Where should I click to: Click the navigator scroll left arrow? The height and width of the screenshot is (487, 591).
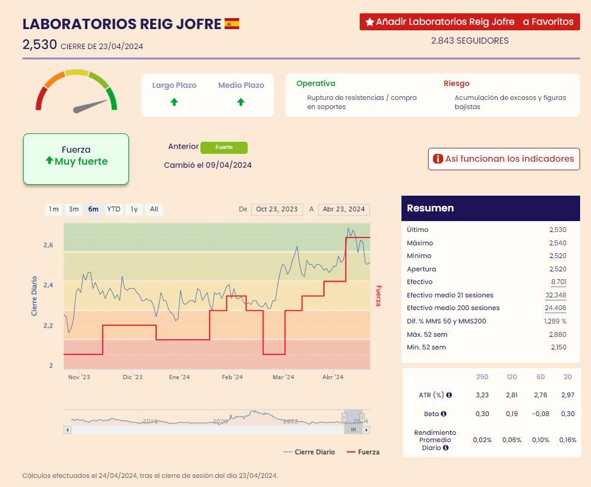(x=67, y=429)
